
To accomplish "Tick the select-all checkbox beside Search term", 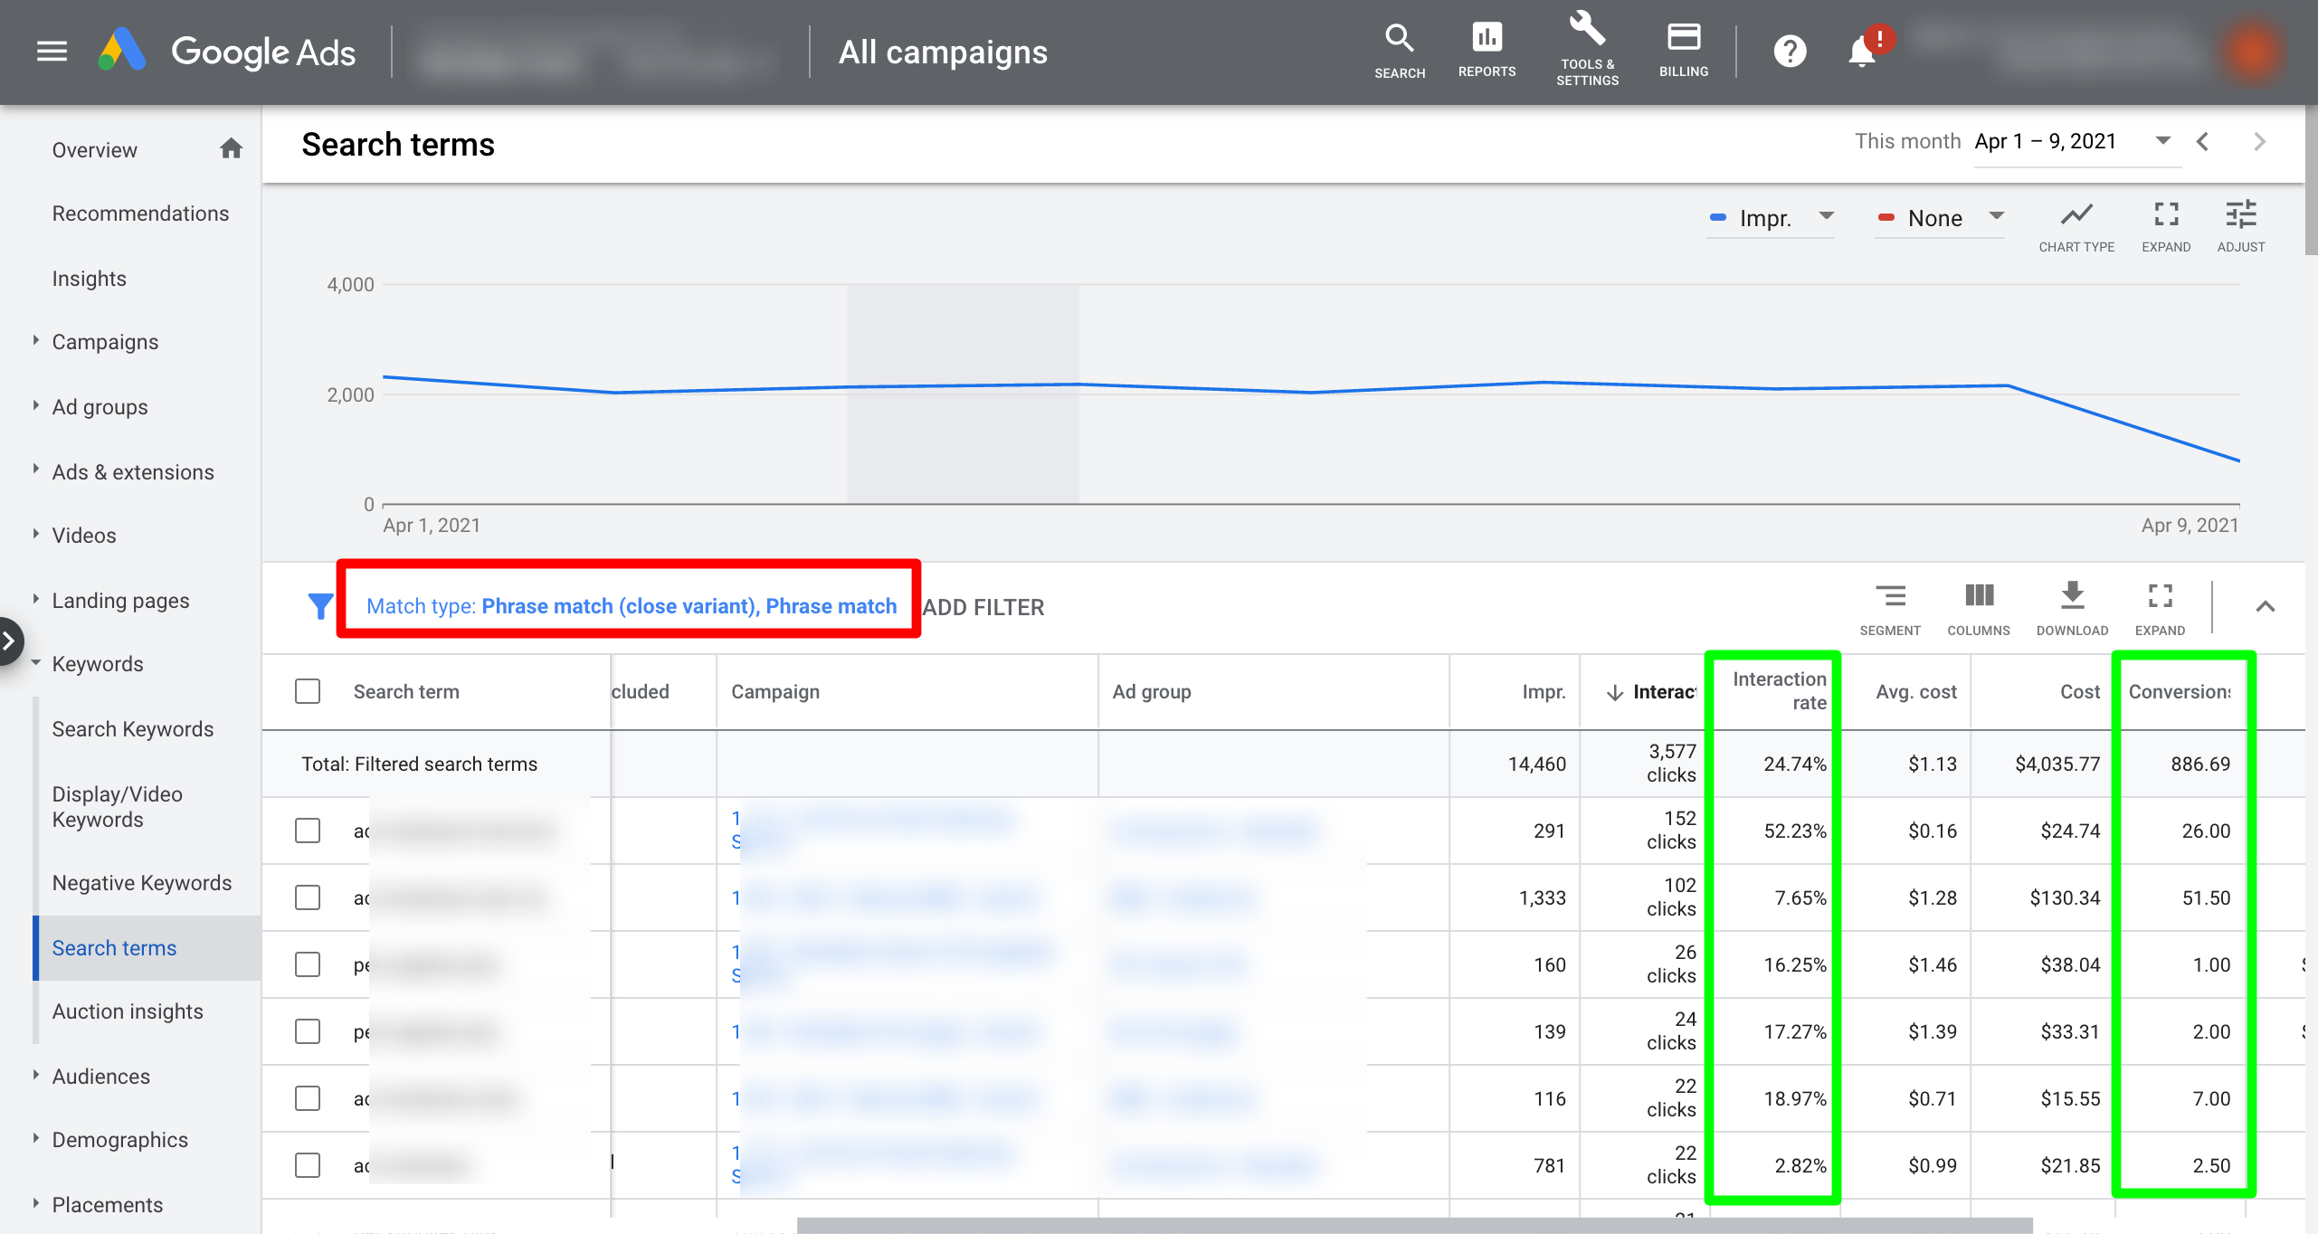I will tap(308, 691).
